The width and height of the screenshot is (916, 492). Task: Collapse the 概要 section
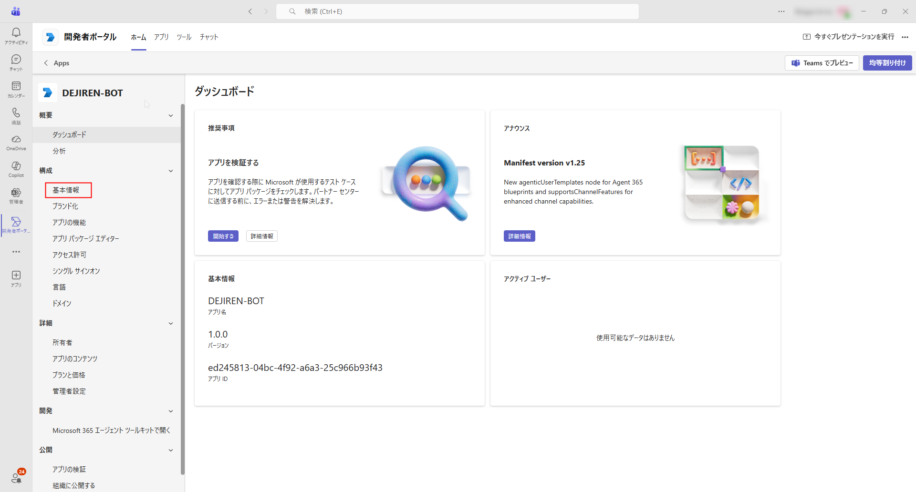tap(171, 115)
